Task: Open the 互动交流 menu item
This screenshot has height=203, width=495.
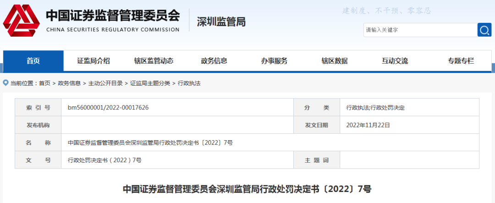Action: (x=395, y=61)
